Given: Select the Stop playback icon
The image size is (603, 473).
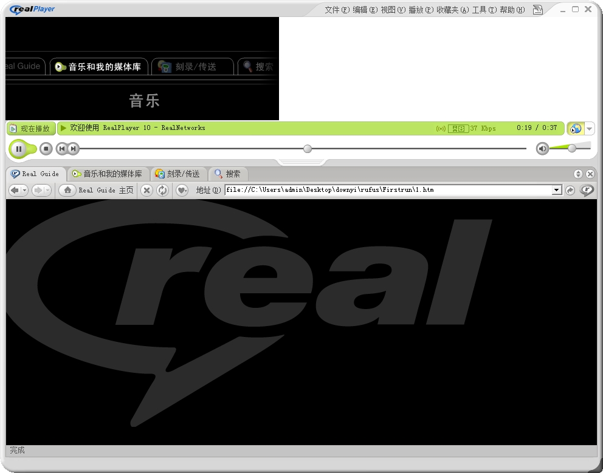Looking at the screenshot, I should coord(46,148).
